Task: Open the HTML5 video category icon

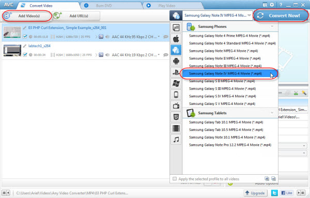Action: (x=176, y=117)
